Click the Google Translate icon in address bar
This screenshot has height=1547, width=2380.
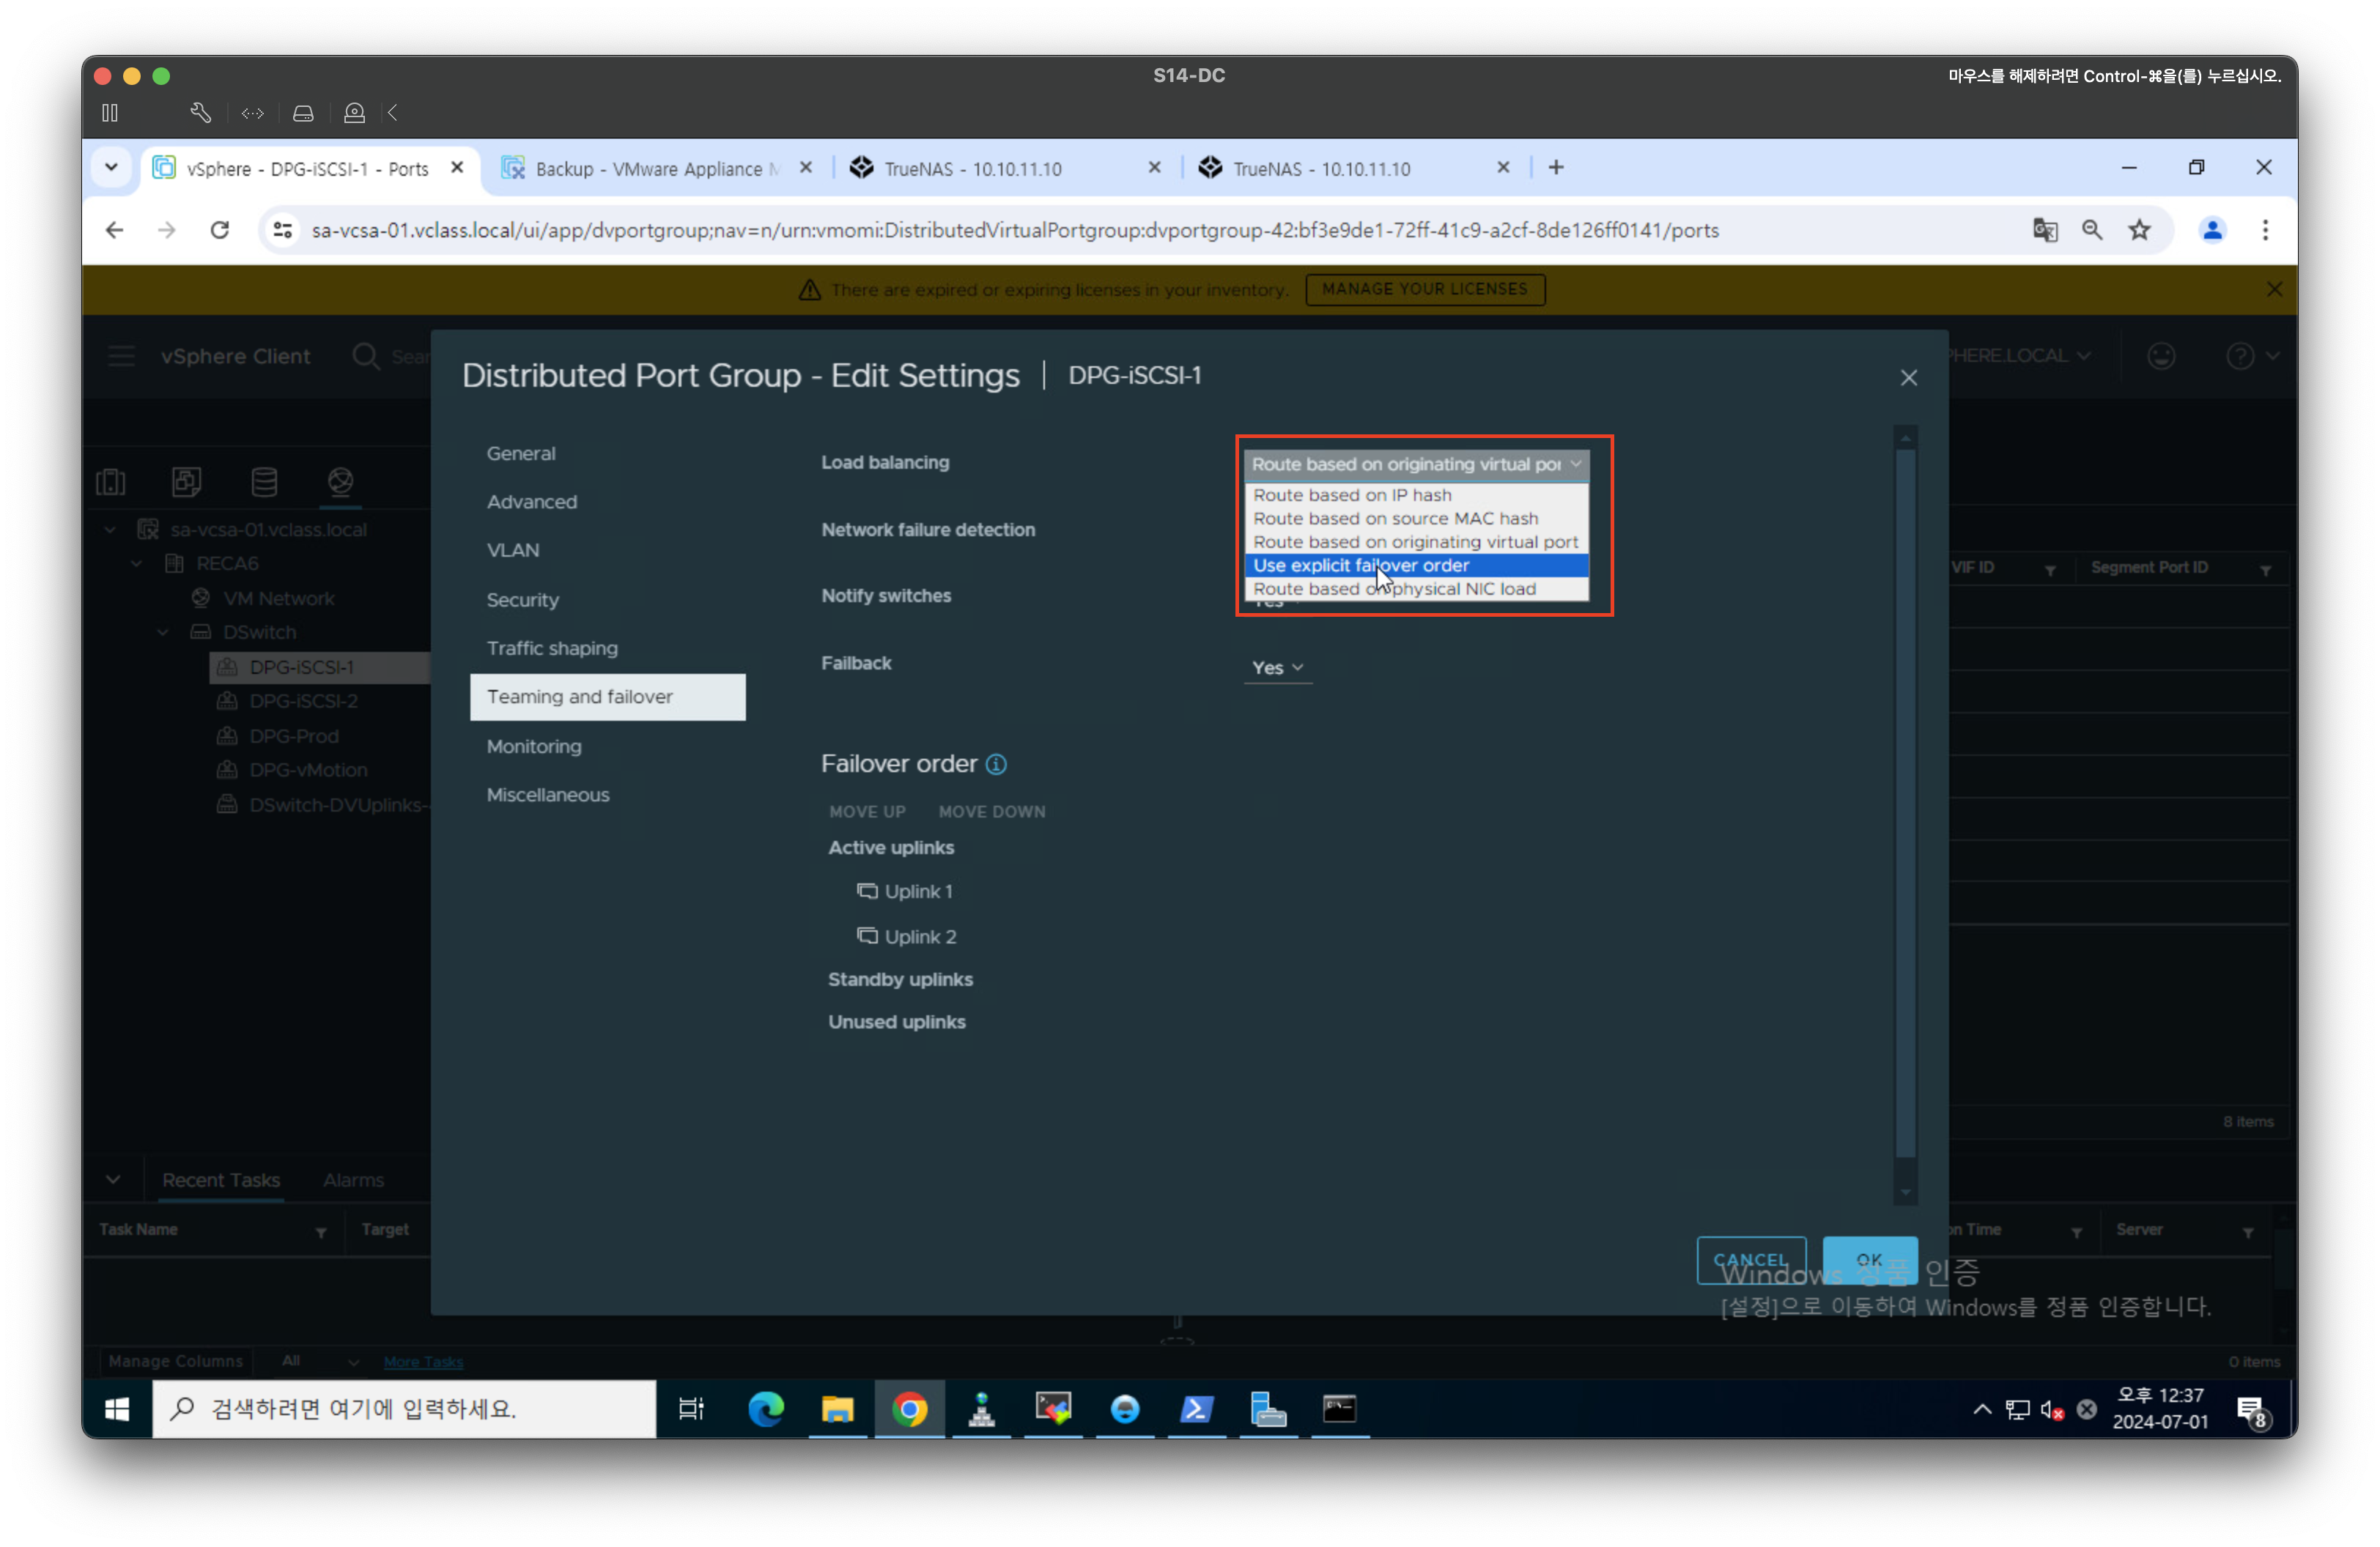click(x=2044, y=231)
